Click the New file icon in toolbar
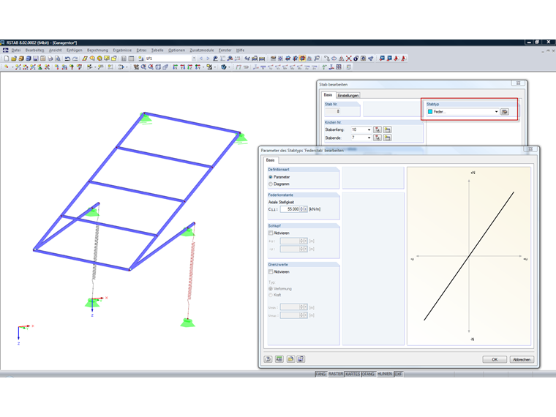This screenshot has width=556, height=417. (7, 59)
